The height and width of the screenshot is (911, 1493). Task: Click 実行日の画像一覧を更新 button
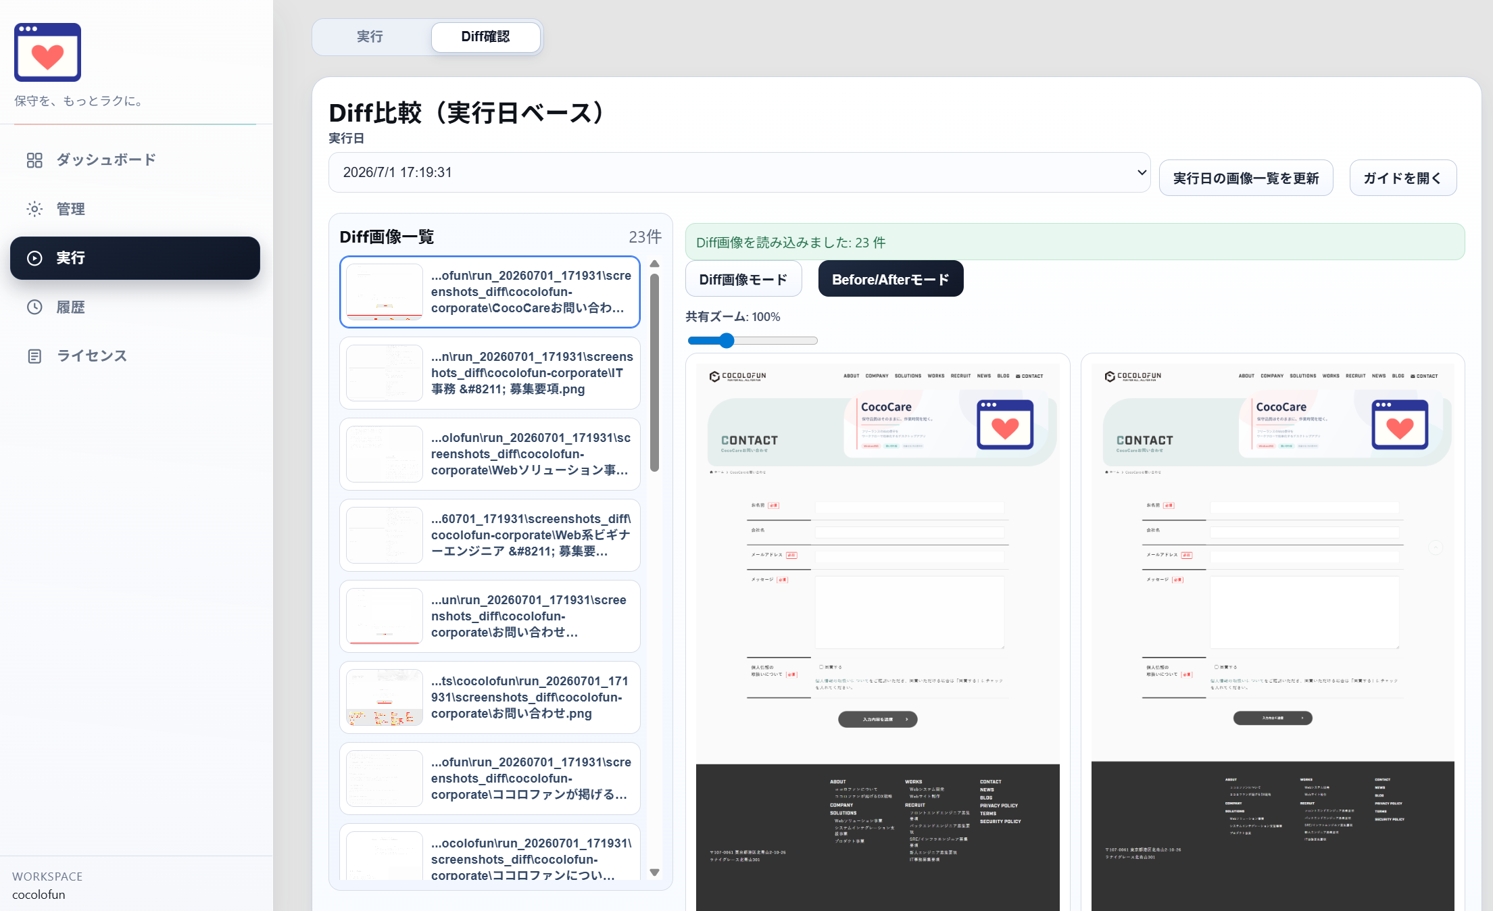pyautogui.click(x=1246, y=178)
